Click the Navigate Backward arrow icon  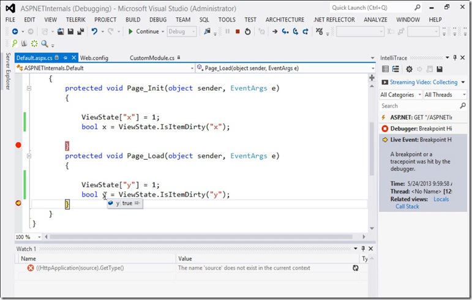(15, 31)
